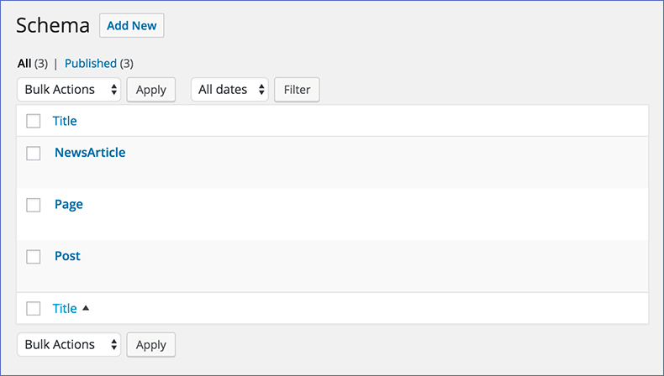664x376 pixels.
Task: Click the Add New schema button
Action: point(132,25)
